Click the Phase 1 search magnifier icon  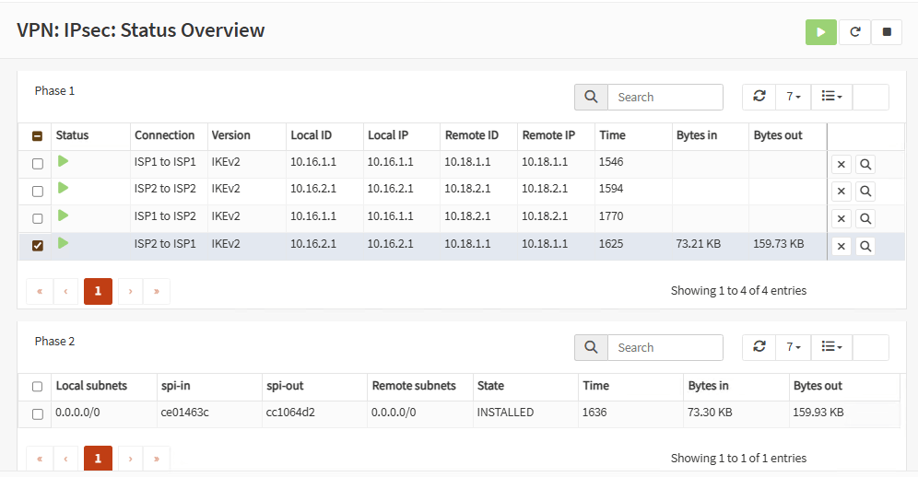point(591,97)
